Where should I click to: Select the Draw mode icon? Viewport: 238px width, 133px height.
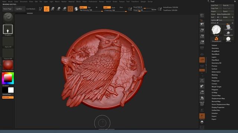pos(46,9)
